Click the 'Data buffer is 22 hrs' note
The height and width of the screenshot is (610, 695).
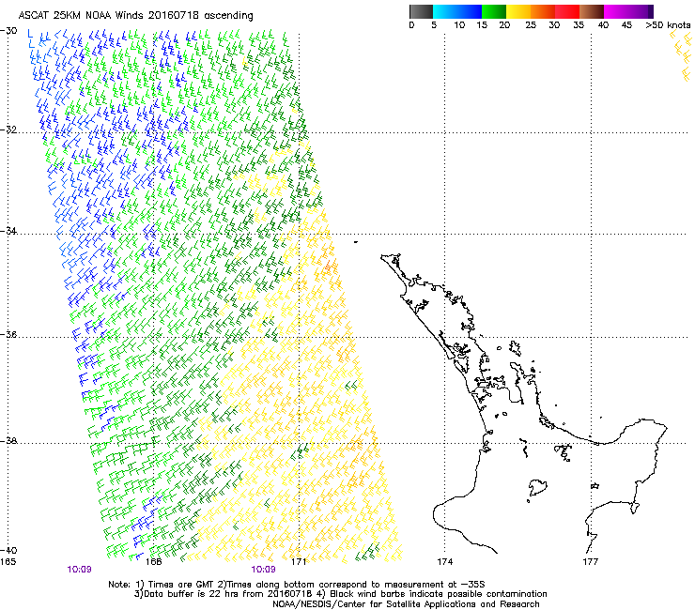click(x=340, y=594)
